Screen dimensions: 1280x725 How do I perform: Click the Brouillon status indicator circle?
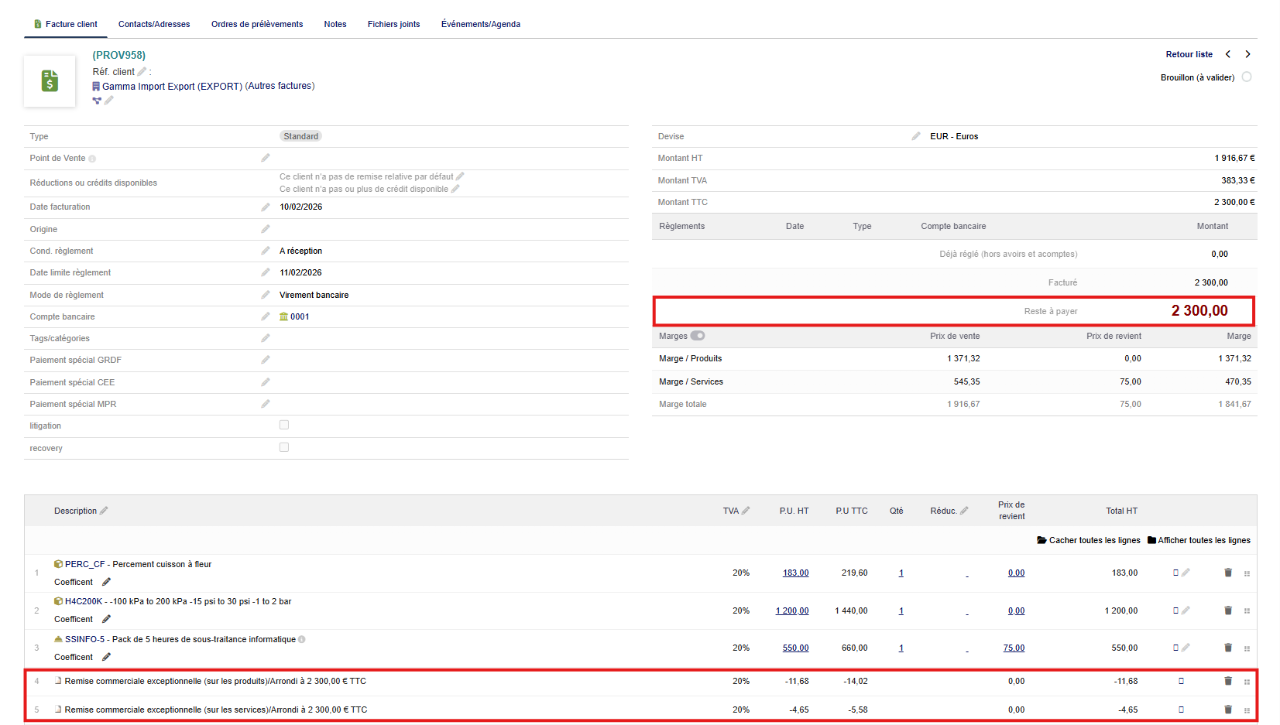(x=1247, y=77)
